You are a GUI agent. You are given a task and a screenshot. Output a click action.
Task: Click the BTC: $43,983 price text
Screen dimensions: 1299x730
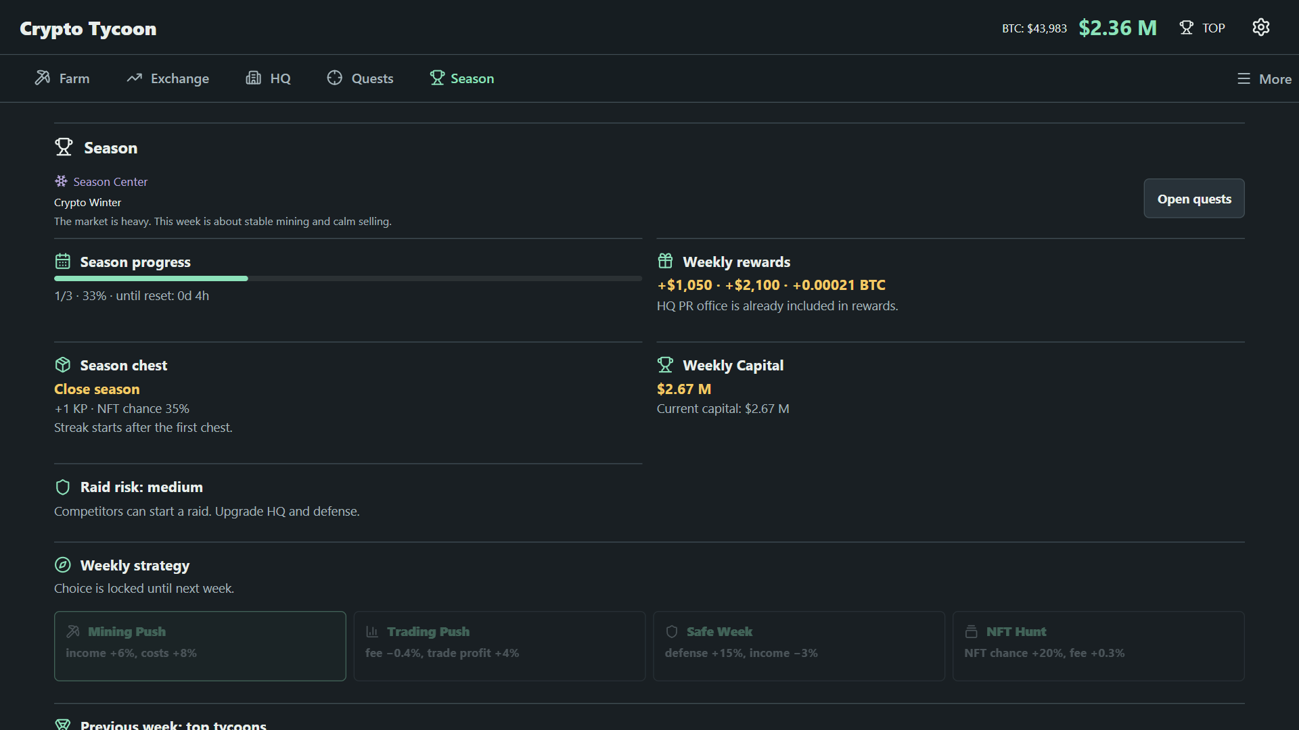[1034, 28]
